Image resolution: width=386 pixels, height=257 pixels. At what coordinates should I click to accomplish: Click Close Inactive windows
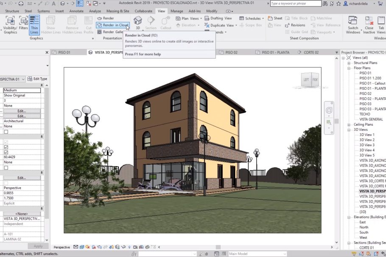[x=369, y=25]
